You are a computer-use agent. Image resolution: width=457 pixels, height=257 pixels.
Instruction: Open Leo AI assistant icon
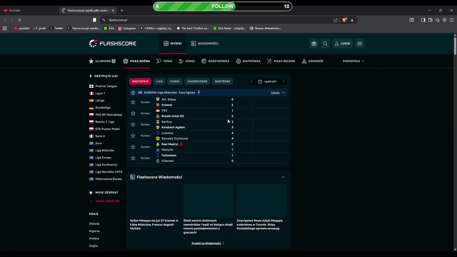pyautogui.click(x=437, y=20)
